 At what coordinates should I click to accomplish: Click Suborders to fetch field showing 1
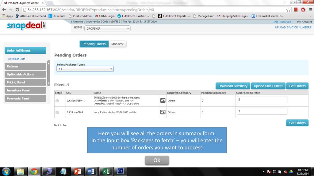tap(262, 111)
